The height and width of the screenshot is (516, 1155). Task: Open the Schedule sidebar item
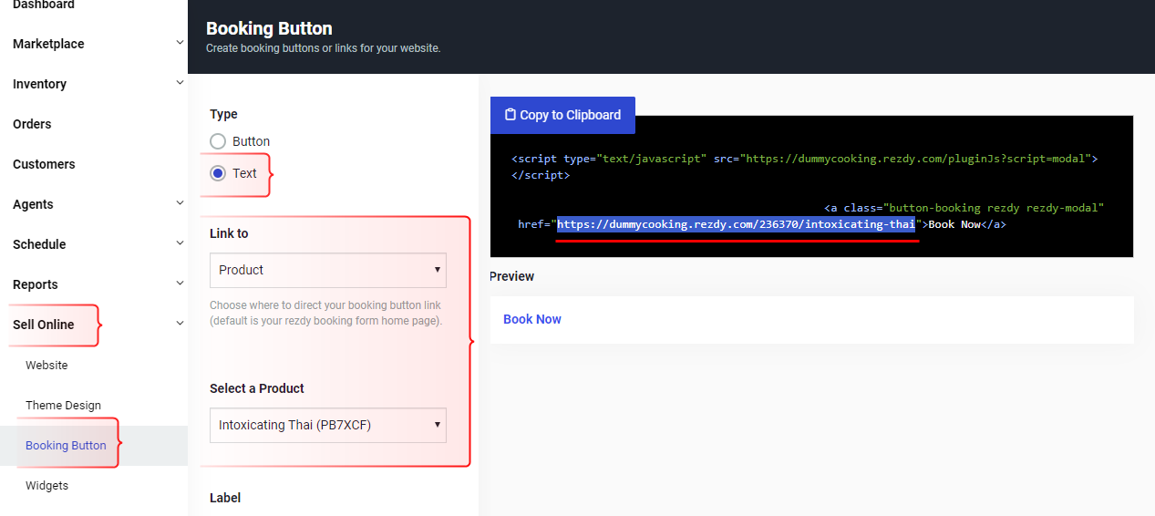[39, 244]
